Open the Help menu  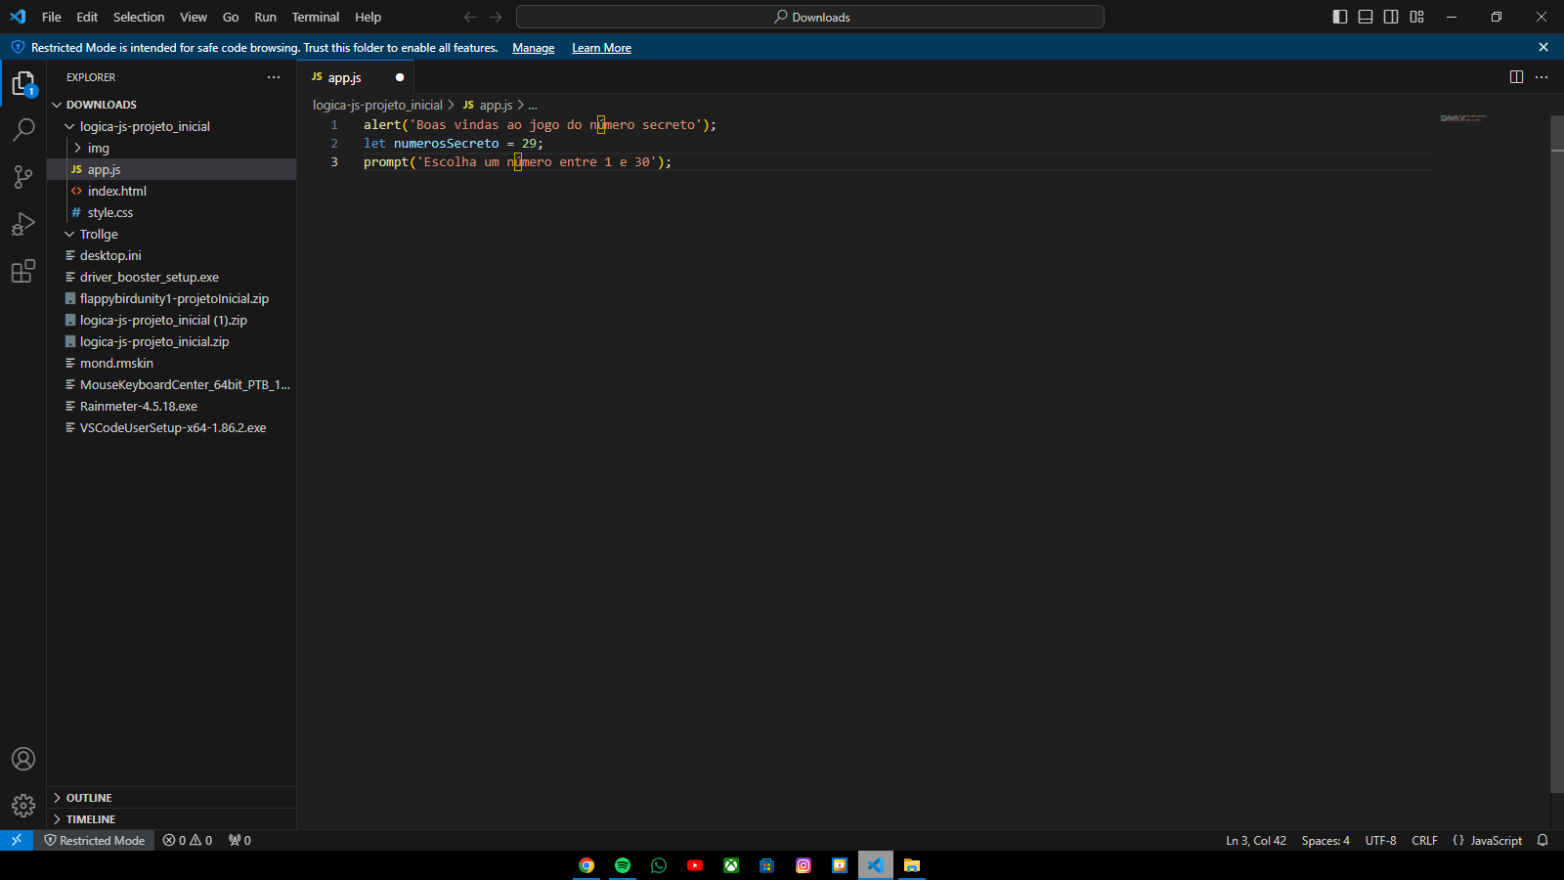pyautogui.click(x=369, y=17)
